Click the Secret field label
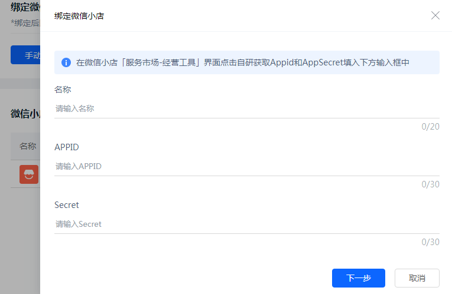 [x=67, y=205]
